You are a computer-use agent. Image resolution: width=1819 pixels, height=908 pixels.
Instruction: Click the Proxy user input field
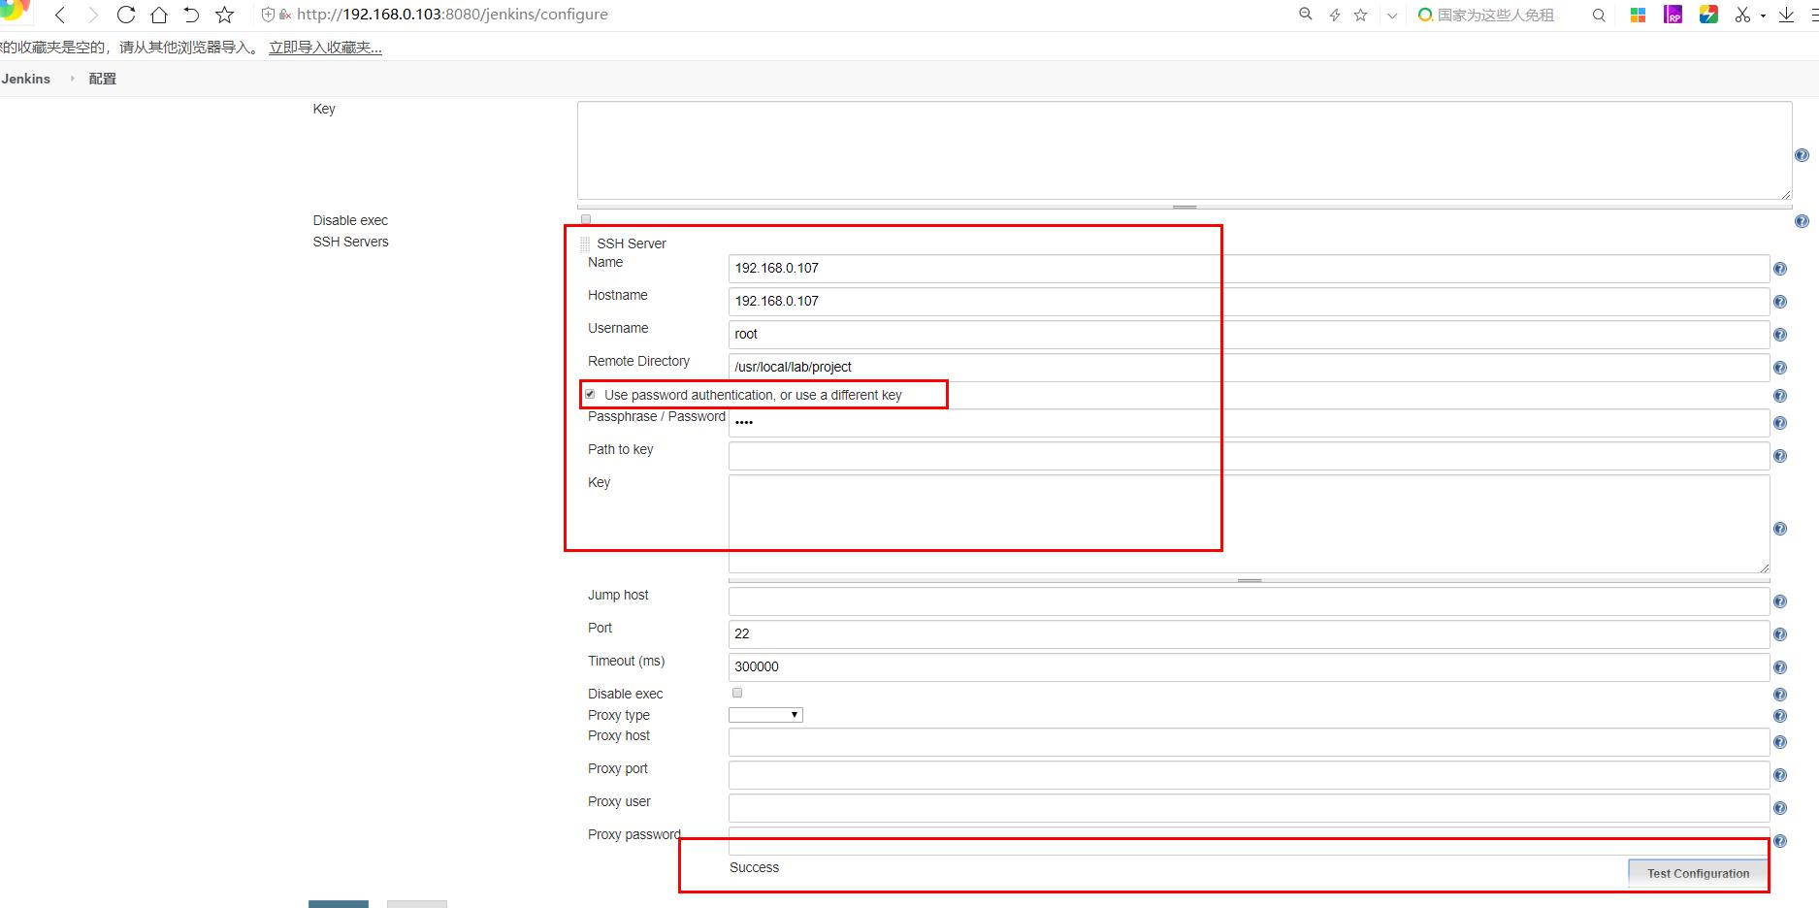tap(1249, 808)
